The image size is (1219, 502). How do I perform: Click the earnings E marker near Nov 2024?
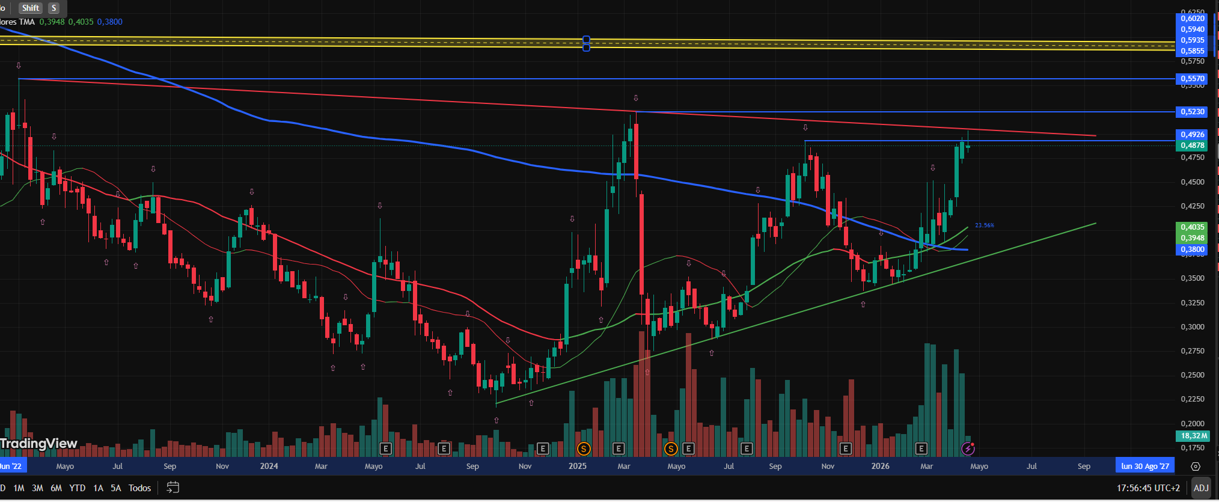click(x=542, y=448)
